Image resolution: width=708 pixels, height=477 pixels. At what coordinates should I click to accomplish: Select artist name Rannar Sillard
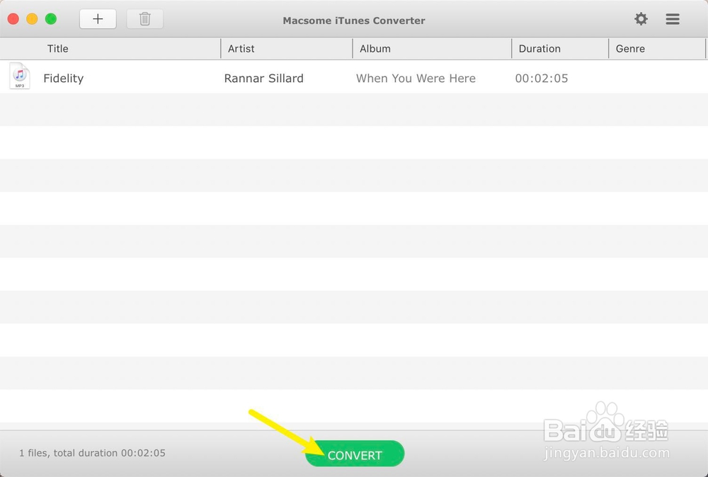(x=263, y=78)
